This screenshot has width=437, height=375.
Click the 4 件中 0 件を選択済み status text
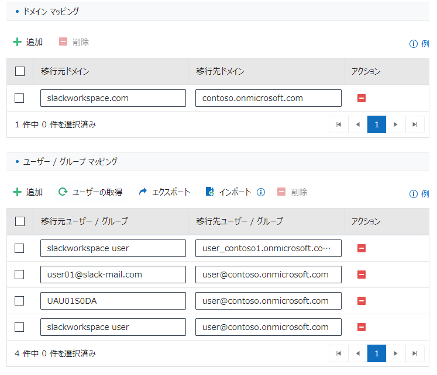point(55,353)
